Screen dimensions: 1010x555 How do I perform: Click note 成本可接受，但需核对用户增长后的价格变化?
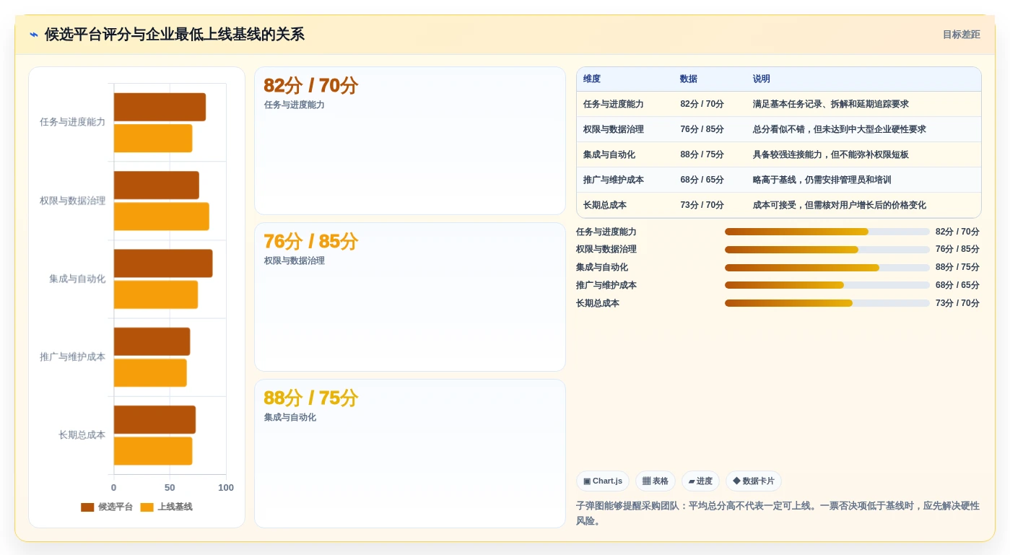click(840, 205)
